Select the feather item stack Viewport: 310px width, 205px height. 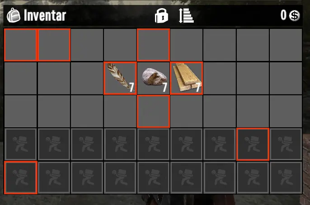pyautogui.click(x=120, y=78)
